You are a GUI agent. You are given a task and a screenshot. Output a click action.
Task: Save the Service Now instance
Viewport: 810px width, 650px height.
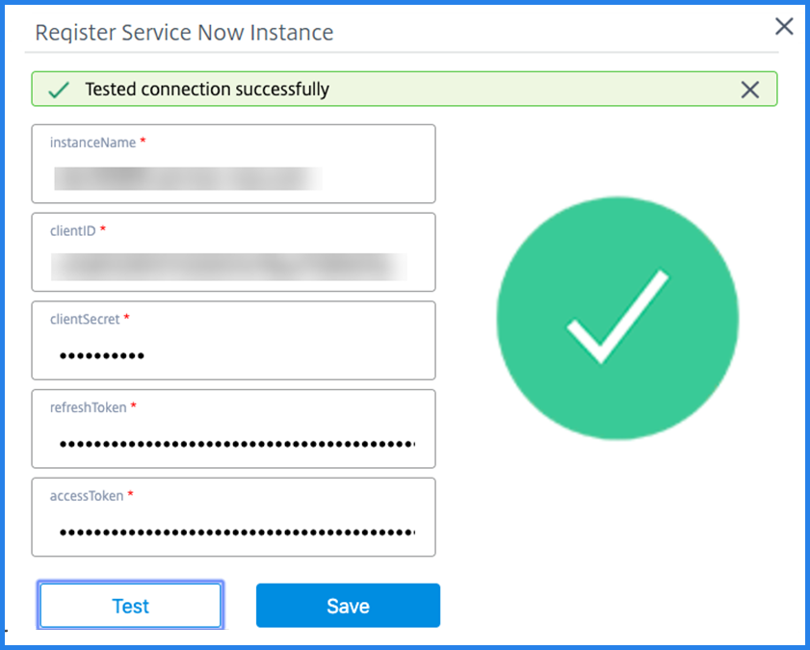point(348,606)
